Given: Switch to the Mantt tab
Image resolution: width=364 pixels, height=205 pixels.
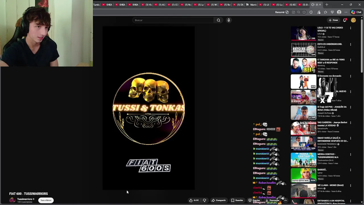Looking at the screenshot, I should pos(251,5).
